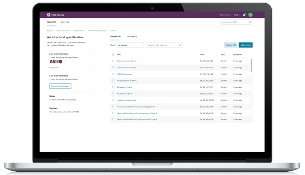Tick checkbox for Metal profiled sheet roof Type A

click(x=113, y=113)
